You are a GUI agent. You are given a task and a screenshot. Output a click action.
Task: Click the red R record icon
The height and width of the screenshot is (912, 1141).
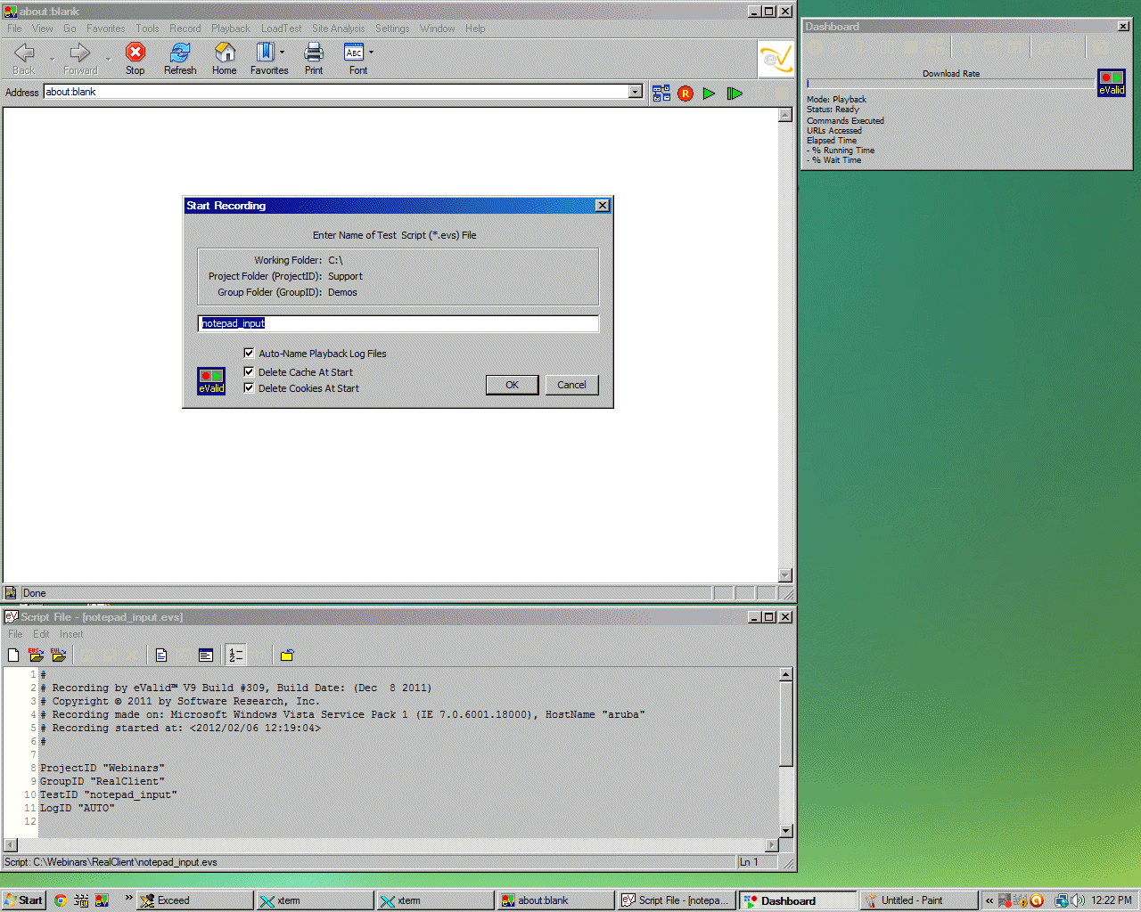[x=685, y=94]
